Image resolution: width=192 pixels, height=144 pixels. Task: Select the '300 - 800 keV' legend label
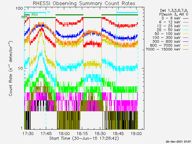166,41
